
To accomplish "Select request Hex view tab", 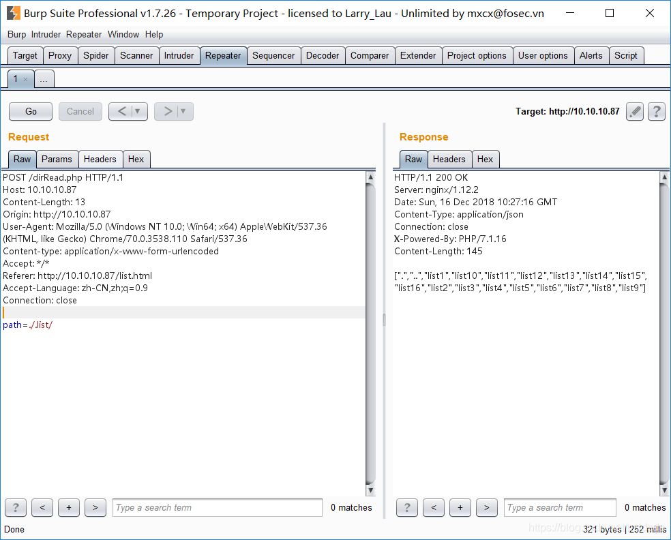I will (x=136, y=159).
